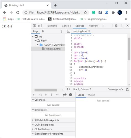Click the site information icon in address bar

click(26, 12)
